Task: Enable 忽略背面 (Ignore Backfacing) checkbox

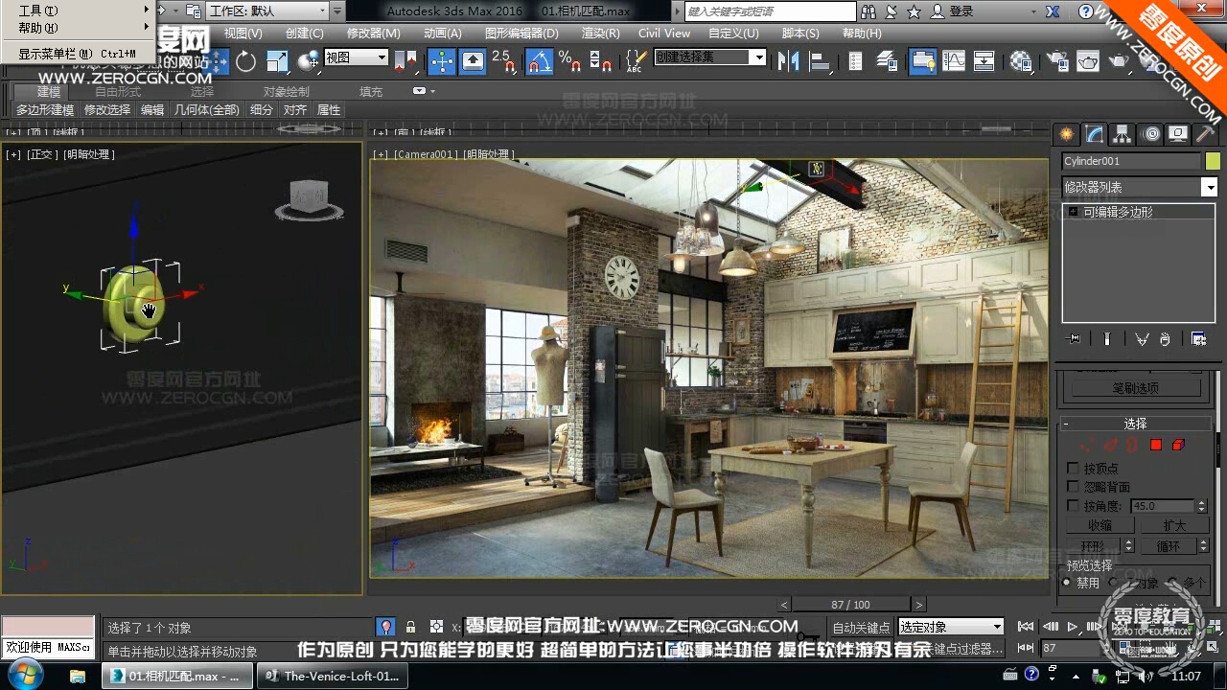Action: tap(1073, 487)
